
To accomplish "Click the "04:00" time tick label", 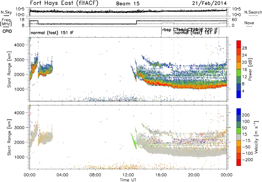I will 63,175.
